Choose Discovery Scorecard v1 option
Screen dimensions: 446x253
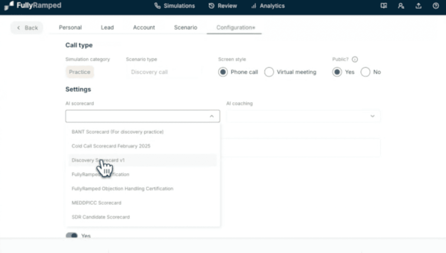143,160
